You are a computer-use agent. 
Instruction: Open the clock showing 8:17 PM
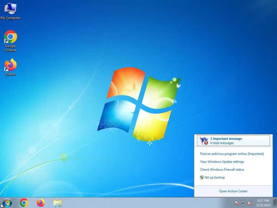(263, 201)
